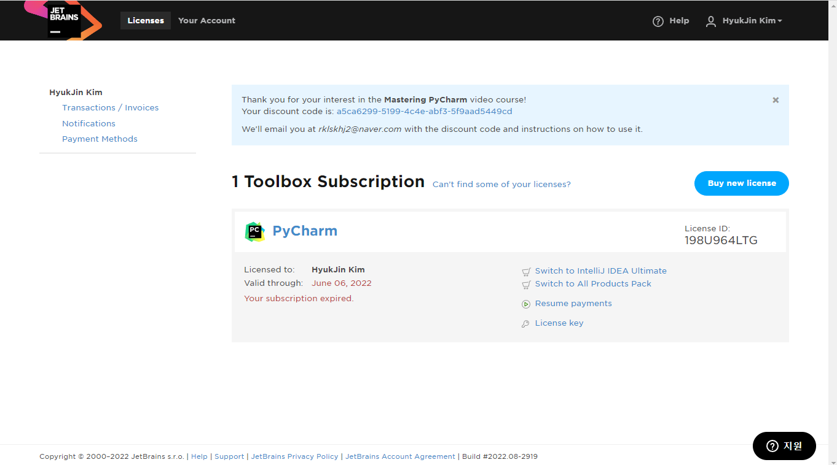Screen dimensions: 837x465
Task: Open the footer Help link
Action: click(x=199, y=456)
